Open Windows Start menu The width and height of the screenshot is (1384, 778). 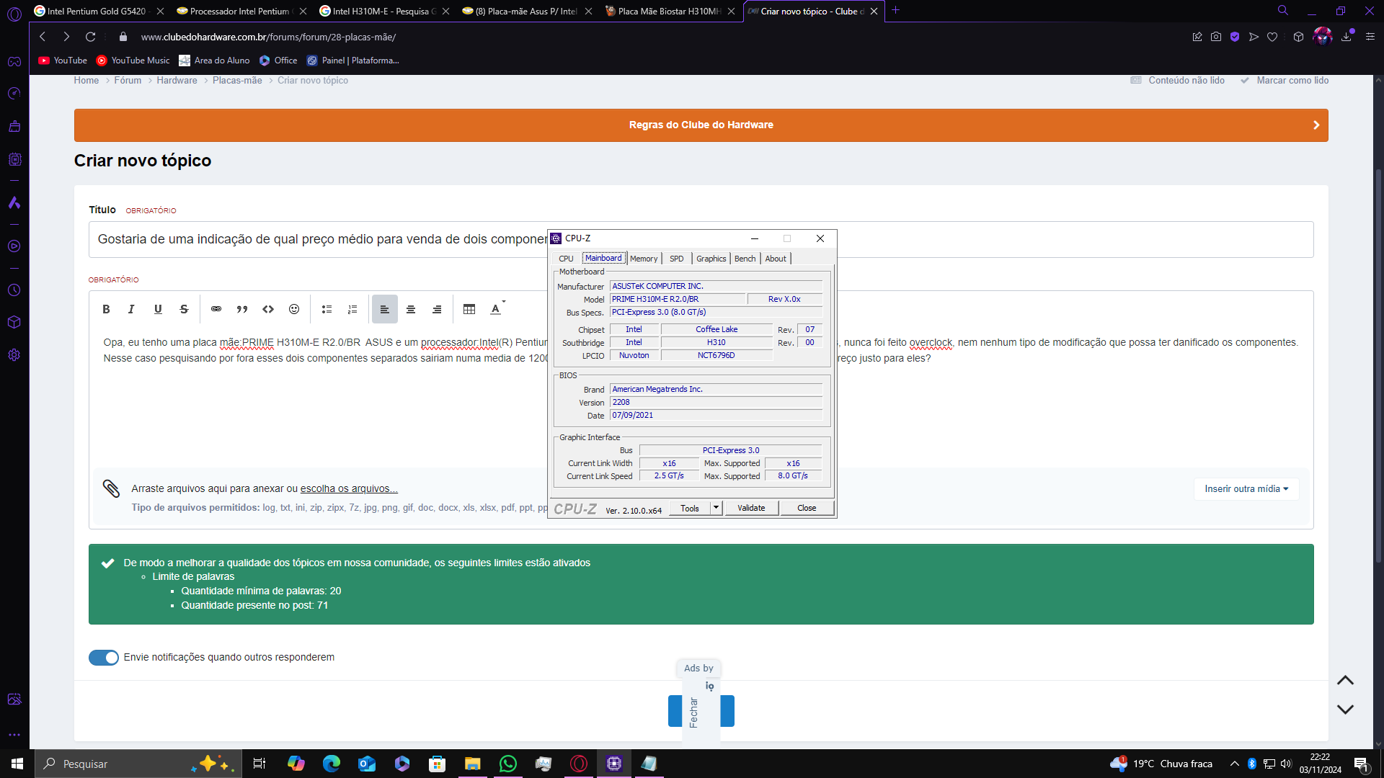[x=17, y=764]
